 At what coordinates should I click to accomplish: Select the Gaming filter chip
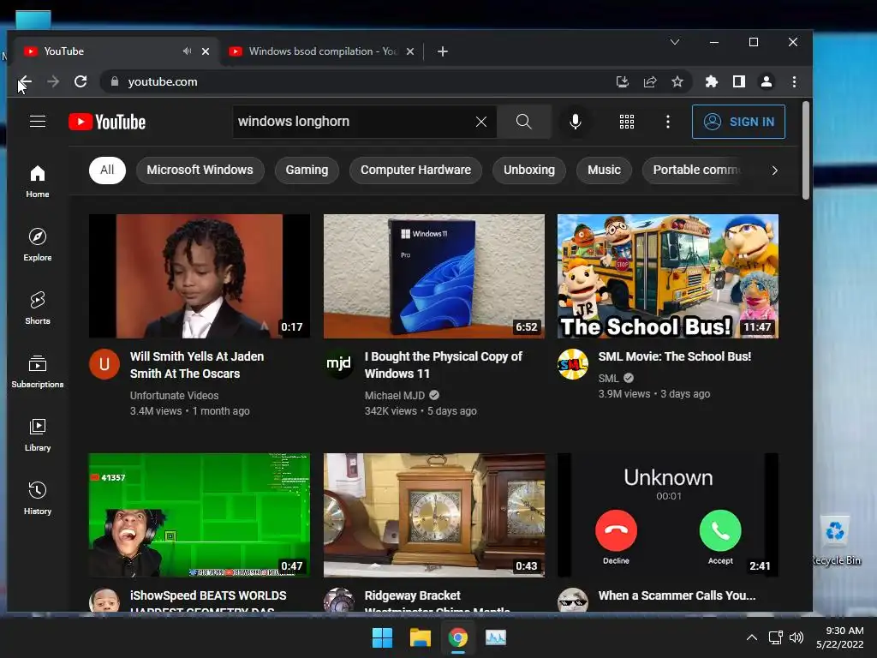[307, 170]
